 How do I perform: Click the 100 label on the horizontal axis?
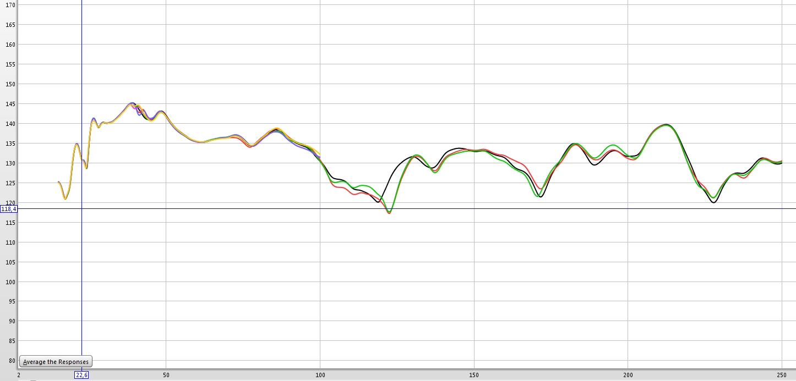[320, 376]
